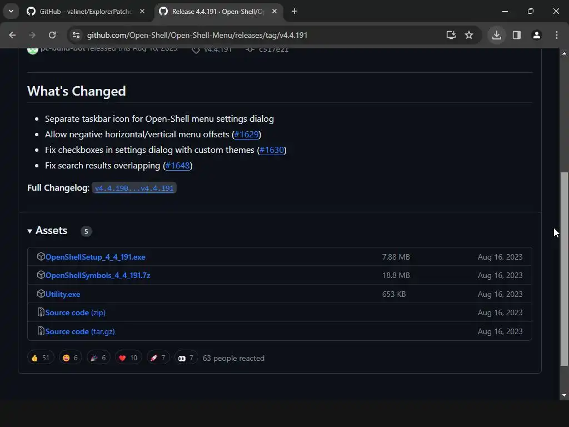Screen dimensions: 569x427
Task: Download OpenShellSymbols_4_4_191.7z
Action: coord(98,276)
